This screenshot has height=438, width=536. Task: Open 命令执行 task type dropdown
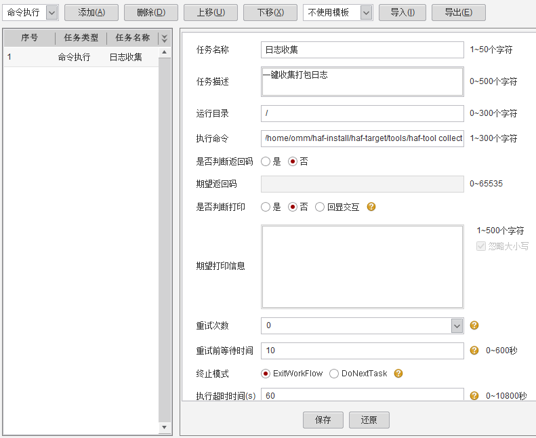click(x=51, y=13)
